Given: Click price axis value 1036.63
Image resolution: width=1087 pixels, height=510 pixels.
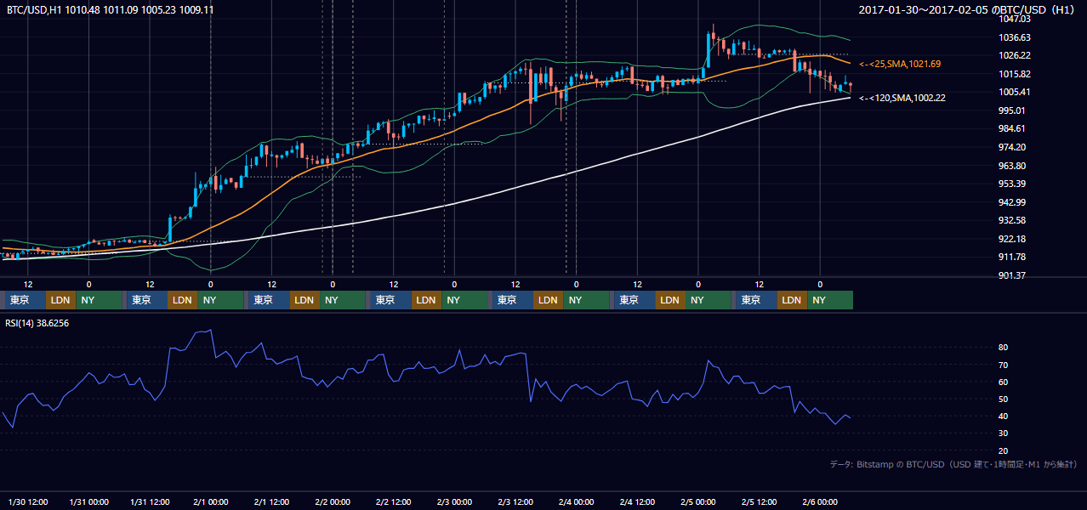Looking at the screenshot, I should [1014, 37].
